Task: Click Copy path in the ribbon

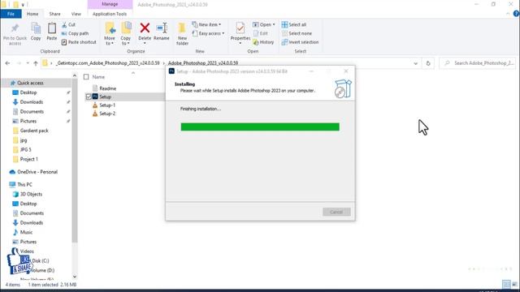Action: click(x=75, y=33)
